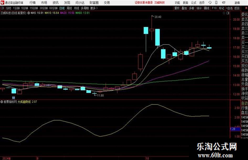This screenshot has height=160, width=248.
Task: Click the 20.00 price axis label
Action: point(236,19)
